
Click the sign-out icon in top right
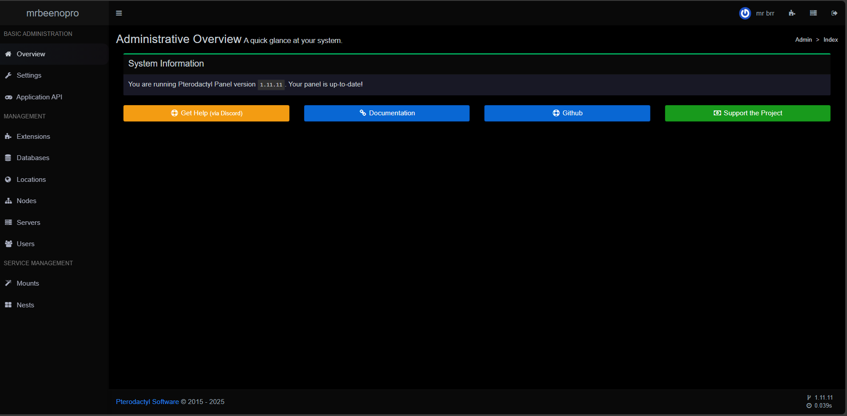[835, 13]
